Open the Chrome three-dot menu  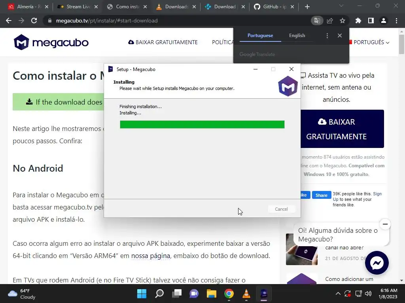click(396, 21)
